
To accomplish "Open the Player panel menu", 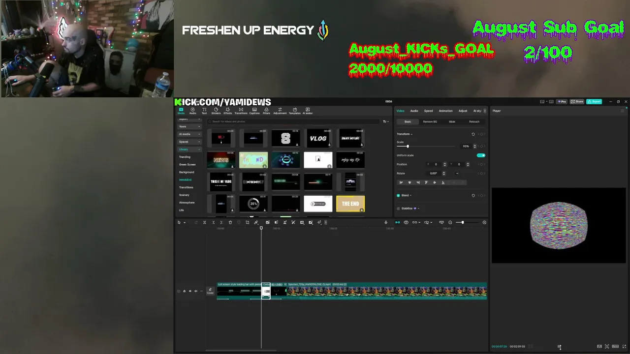I will pyautogui.click(x=622, y=111).
